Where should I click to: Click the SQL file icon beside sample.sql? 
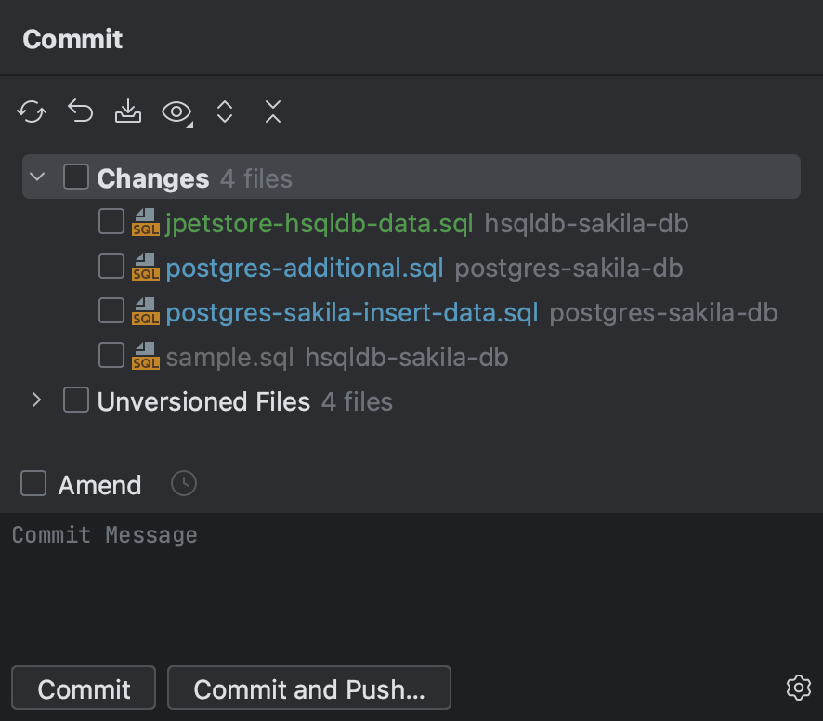click(x=146, y=356)
